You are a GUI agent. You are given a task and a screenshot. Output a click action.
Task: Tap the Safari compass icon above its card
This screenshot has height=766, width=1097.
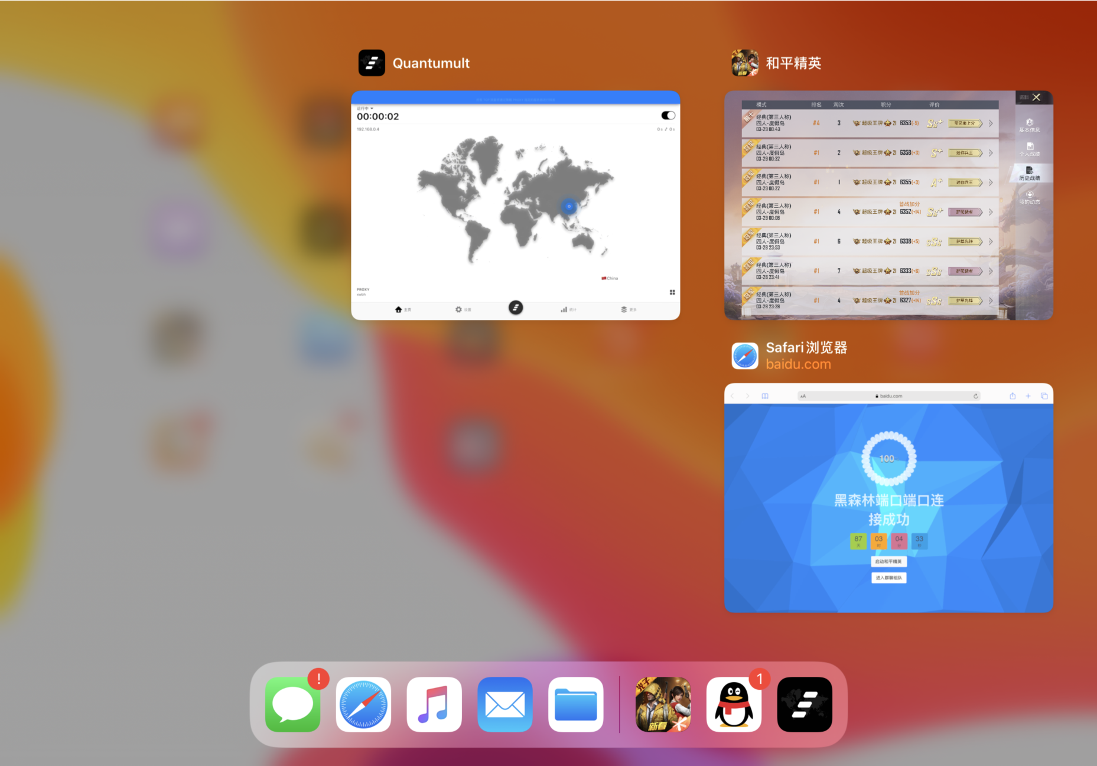pos(745,356)
